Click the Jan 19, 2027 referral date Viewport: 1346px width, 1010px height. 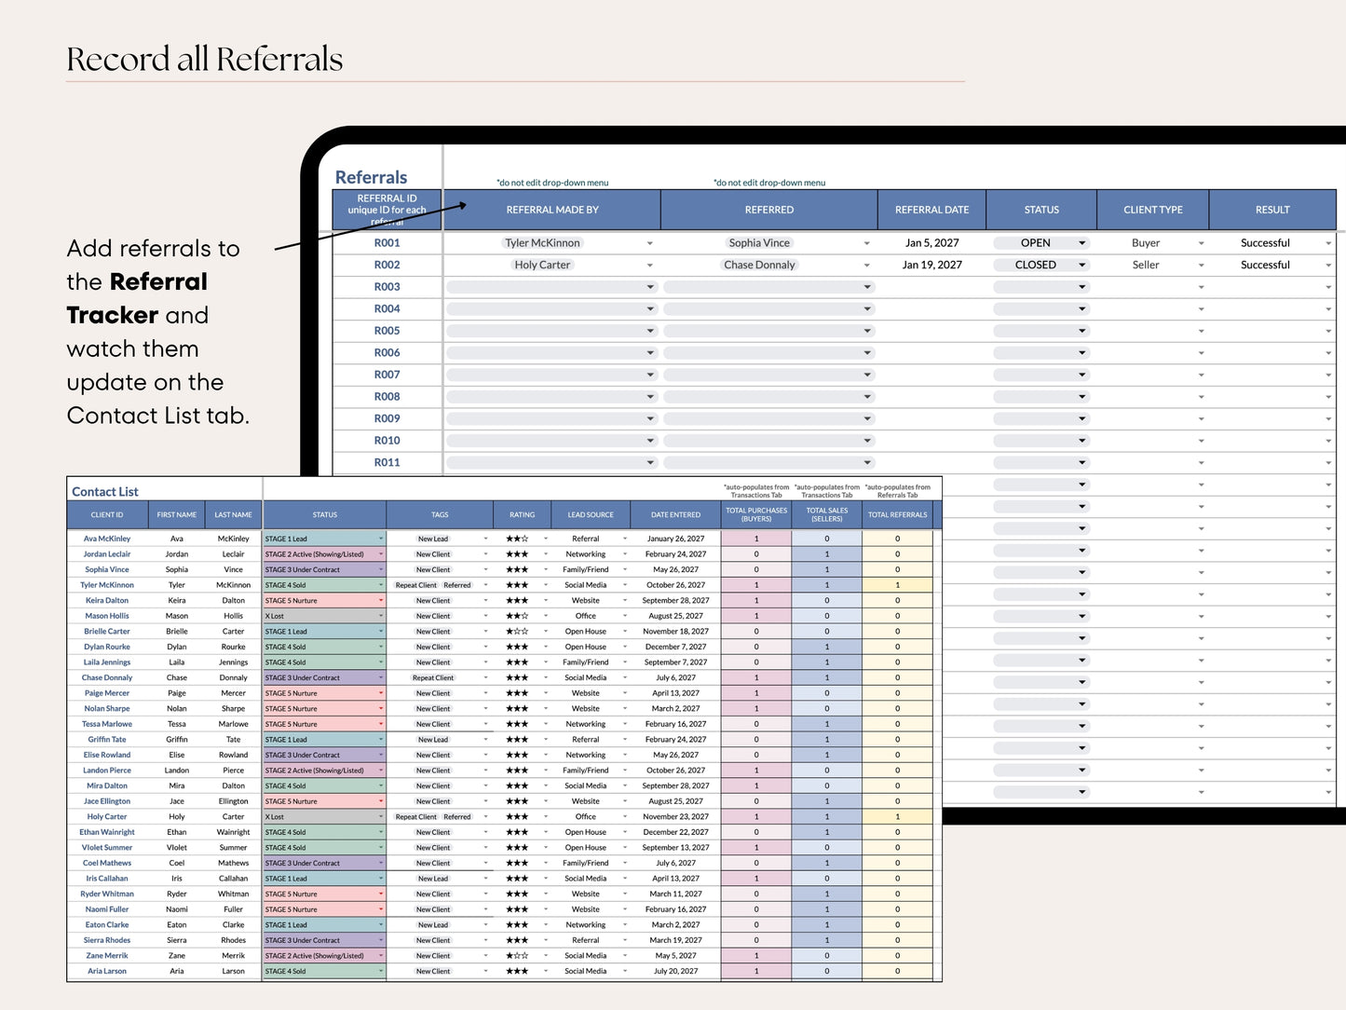931,266
